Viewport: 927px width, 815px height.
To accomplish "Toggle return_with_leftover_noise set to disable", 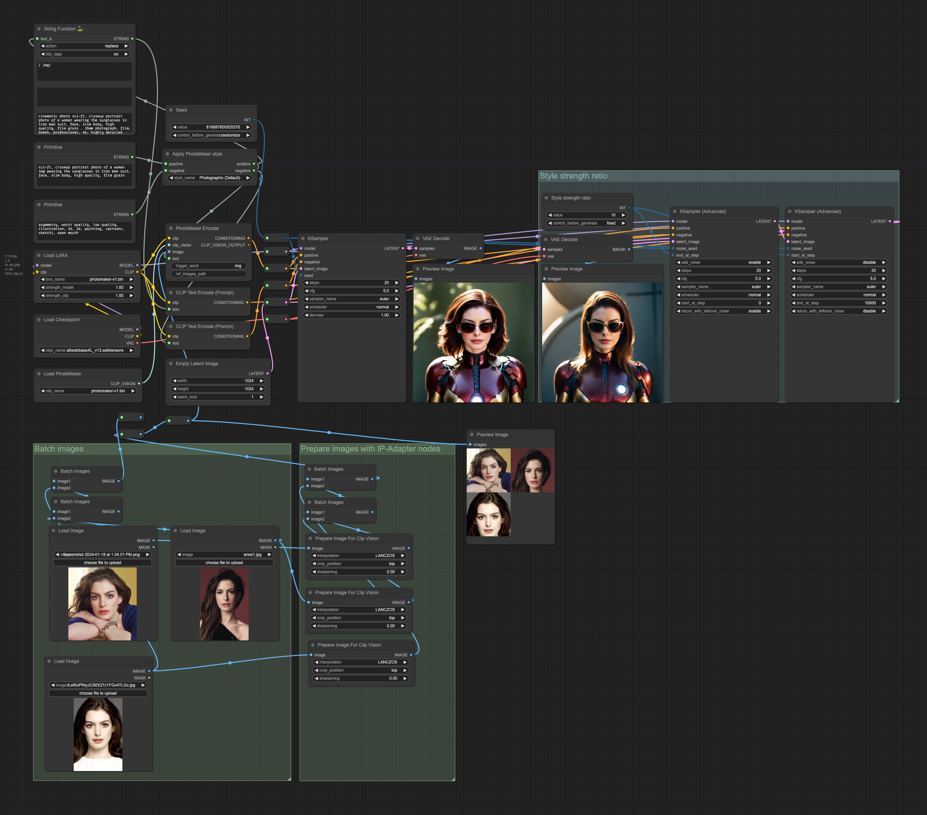I will coord(839,311).
